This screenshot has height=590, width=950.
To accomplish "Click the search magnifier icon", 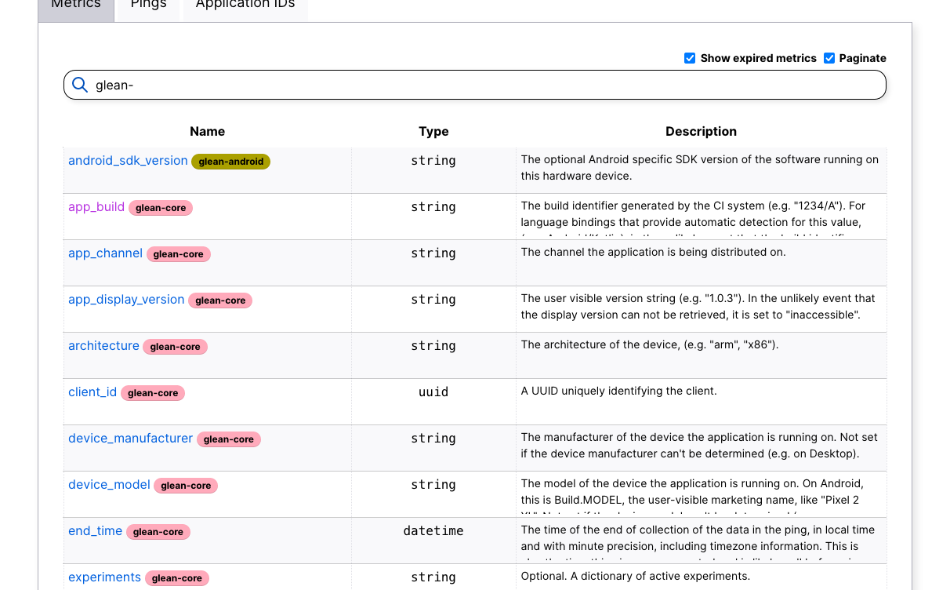I will point(79,85).
